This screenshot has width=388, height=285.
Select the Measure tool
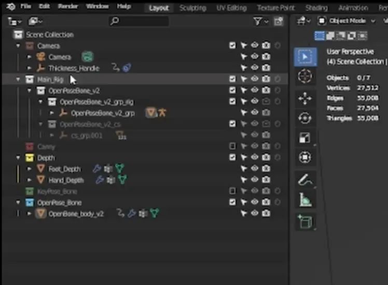coord(305,199)
